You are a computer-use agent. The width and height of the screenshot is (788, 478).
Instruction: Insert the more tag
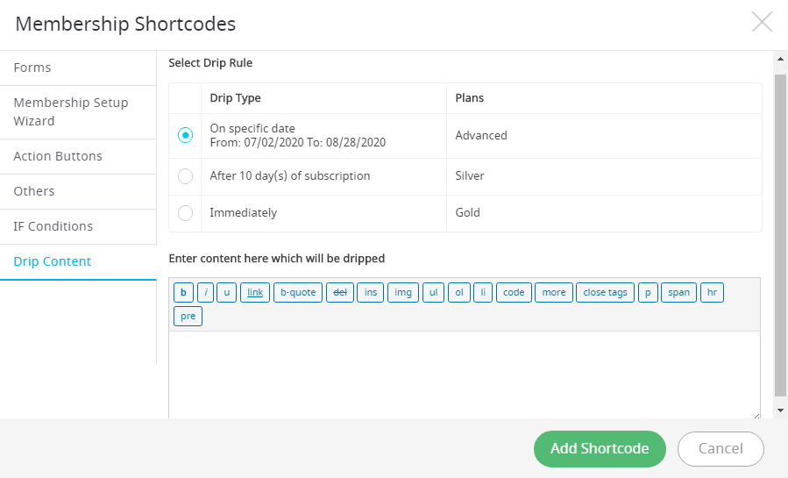point(554,293)
